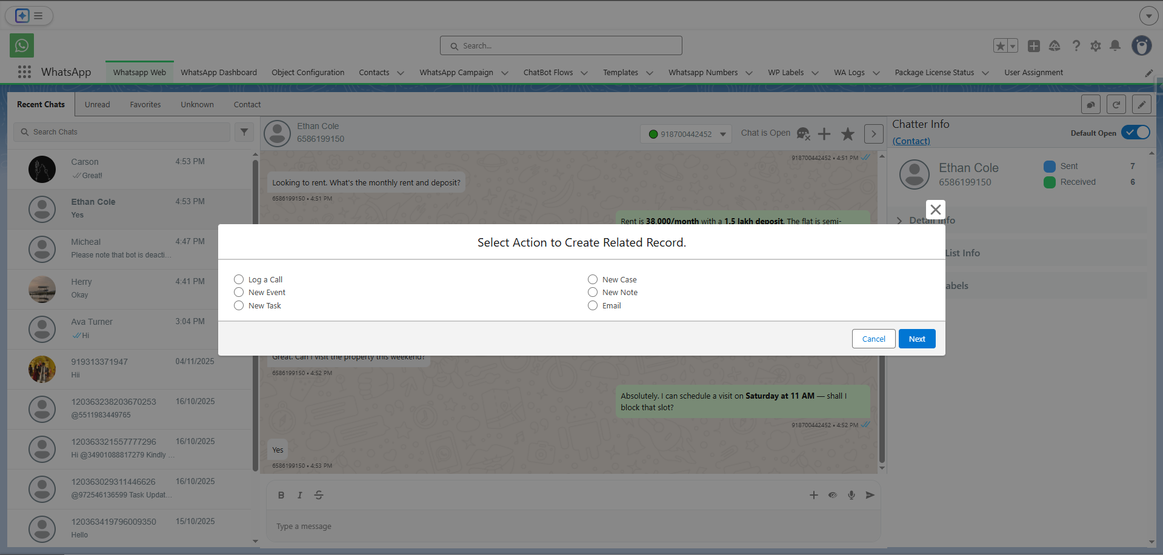Open the attachment plus icon in the composer

click(813, 495)
